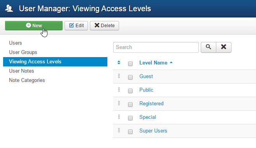The height and width of the screenshot is (148, 256).
Task: Check the Super Users row checkbox
Action: [130, 132]
